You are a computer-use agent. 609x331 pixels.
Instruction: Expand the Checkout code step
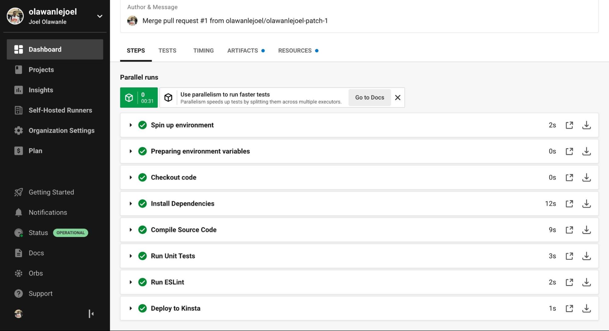point(131,177)
